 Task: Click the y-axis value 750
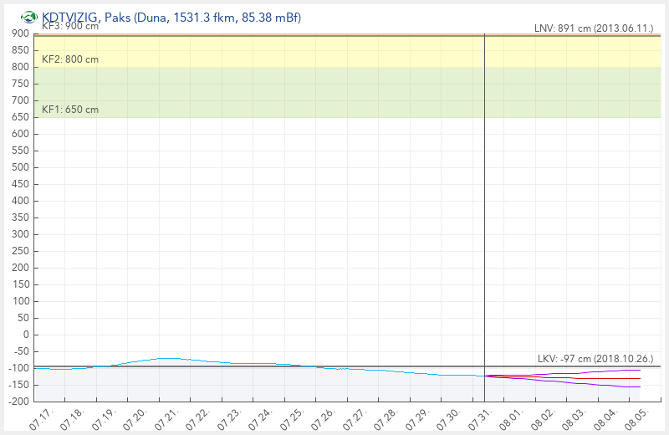pos(20,84)
